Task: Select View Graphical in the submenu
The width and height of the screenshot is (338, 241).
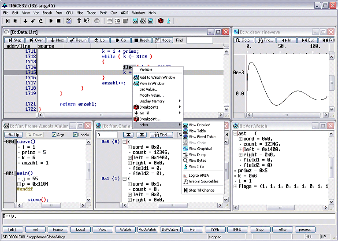Action: 200,149
